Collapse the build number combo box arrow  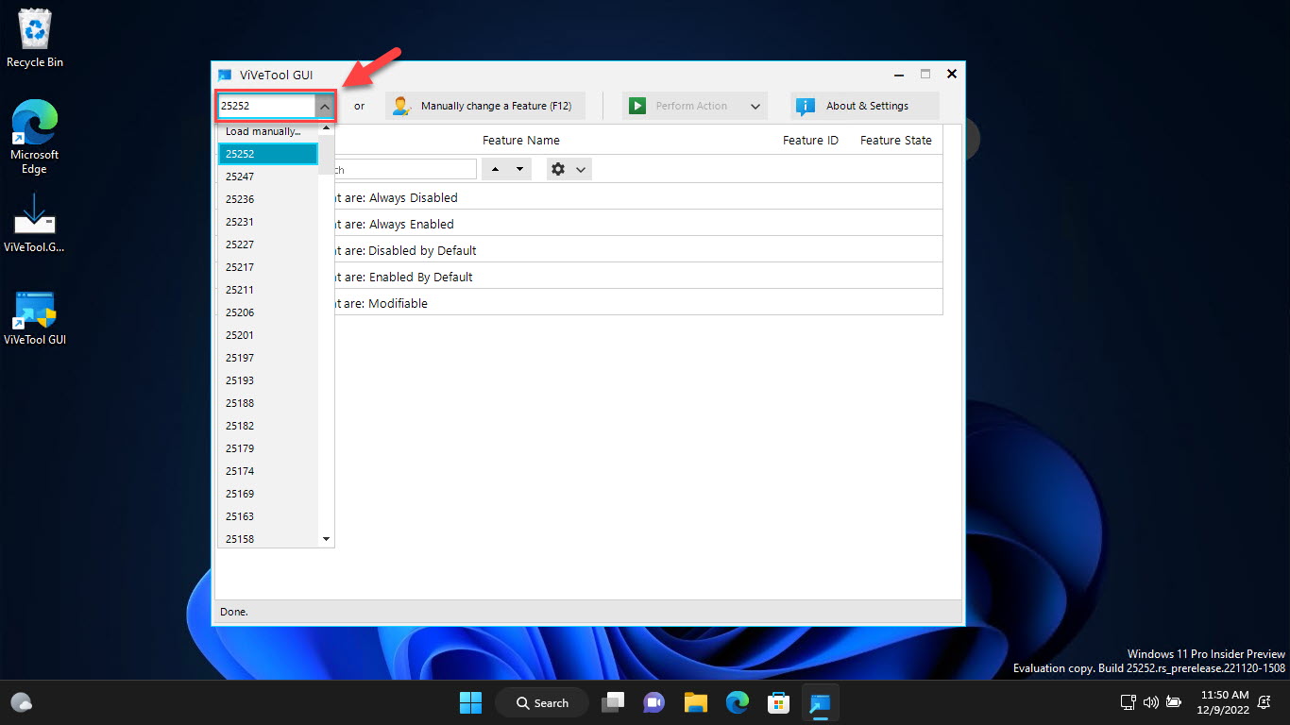(325, 107)
